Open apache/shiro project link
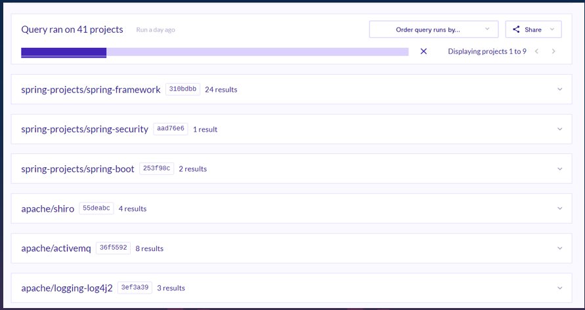This screenshot has height=310, width=585. coord(48,208)
